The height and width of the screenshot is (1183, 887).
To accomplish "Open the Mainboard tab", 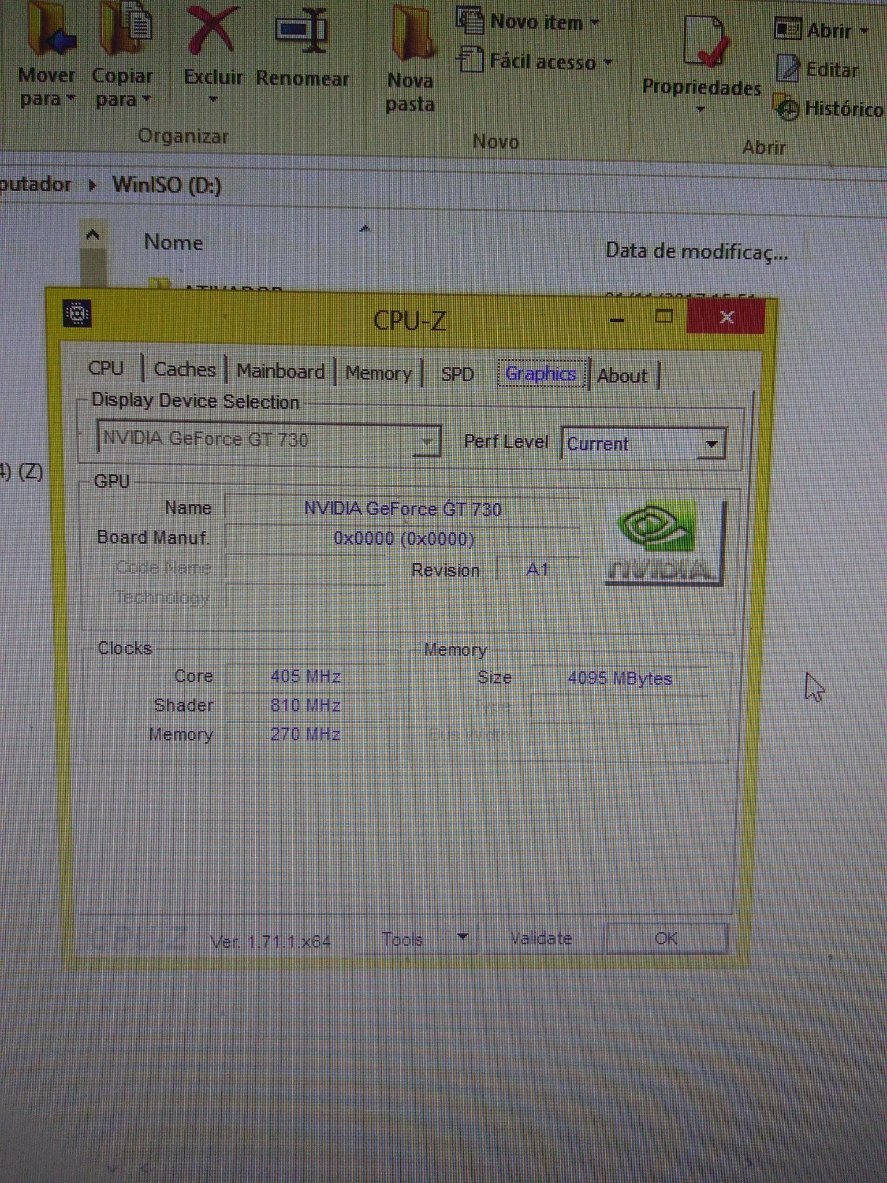I will coord(281,371).
